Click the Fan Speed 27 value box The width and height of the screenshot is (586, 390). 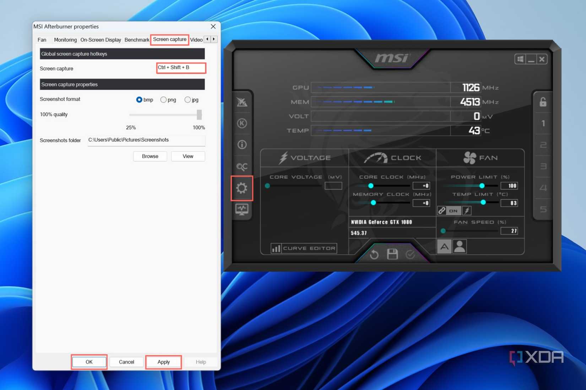pyautogui.click(x=509, y=231)
